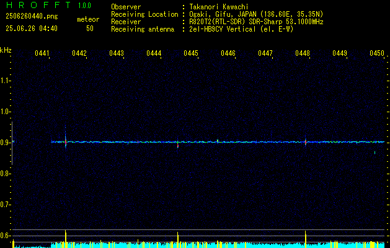Click time axis label 0450
Screen dimensions: 390x248
click(377, 53)
